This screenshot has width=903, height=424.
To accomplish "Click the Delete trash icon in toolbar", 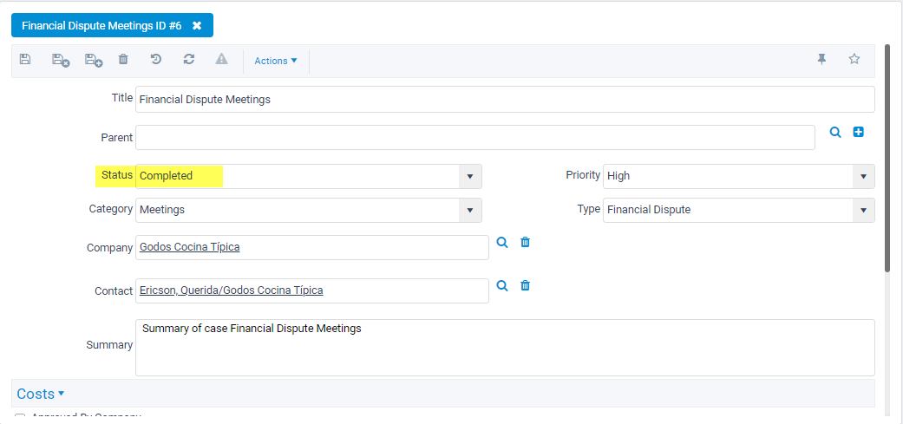I will [123, 59].
